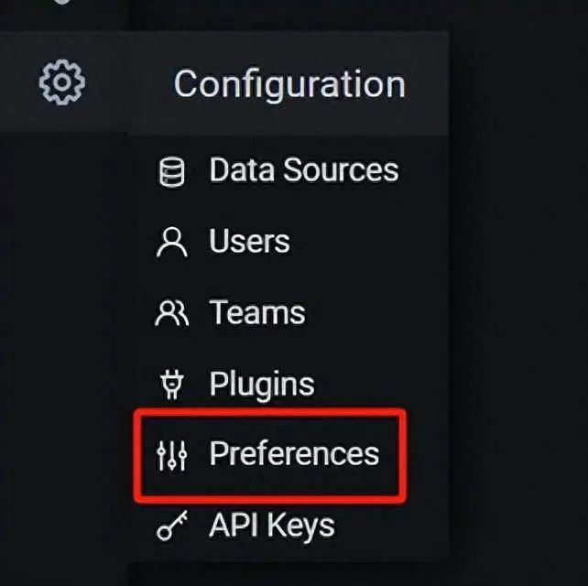Click the sliders icon beside Preferences
This screenshot has height=586, width=588.
(x=171, y=455)
